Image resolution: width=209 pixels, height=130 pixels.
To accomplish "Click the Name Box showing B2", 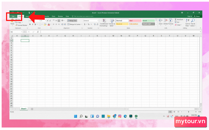I will (16, 32).
